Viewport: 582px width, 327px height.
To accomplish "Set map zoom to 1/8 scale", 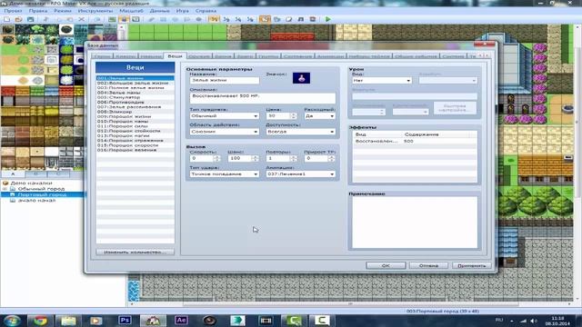I will tap(251, 19).
